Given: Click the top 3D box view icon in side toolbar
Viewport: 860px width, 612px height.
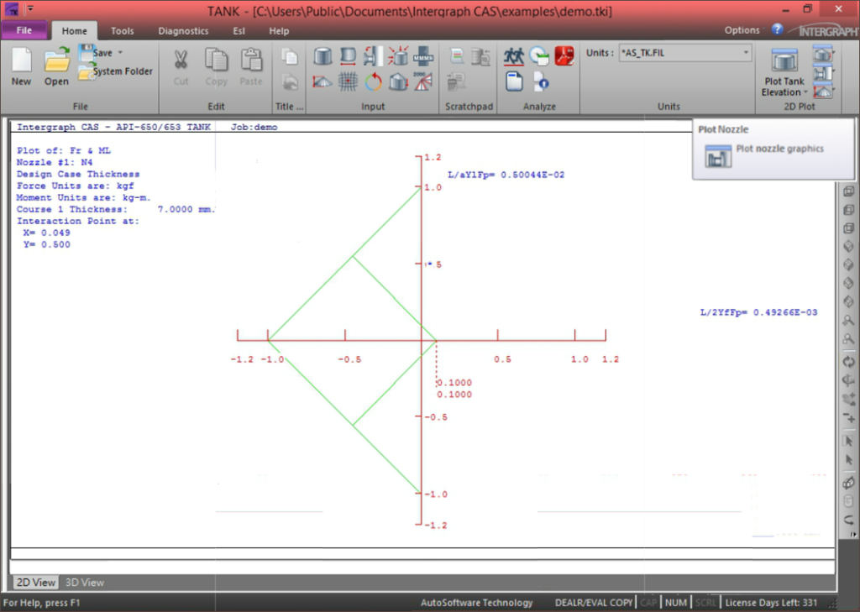Looking at the screenshot, I should 848,191.
